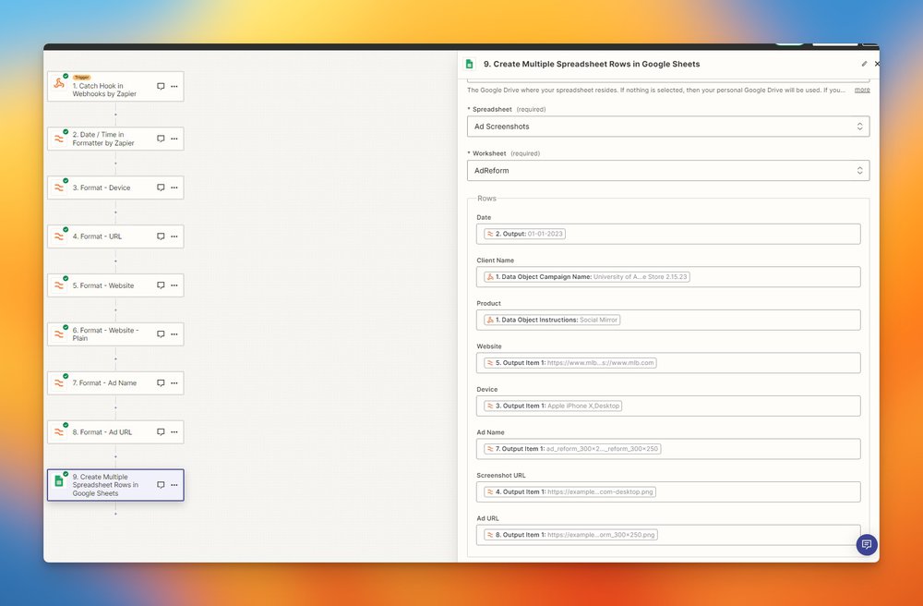The image size is (923, 606).
Task: Open more options for step 4 Format - URL
Action: (x=174, y=236)
